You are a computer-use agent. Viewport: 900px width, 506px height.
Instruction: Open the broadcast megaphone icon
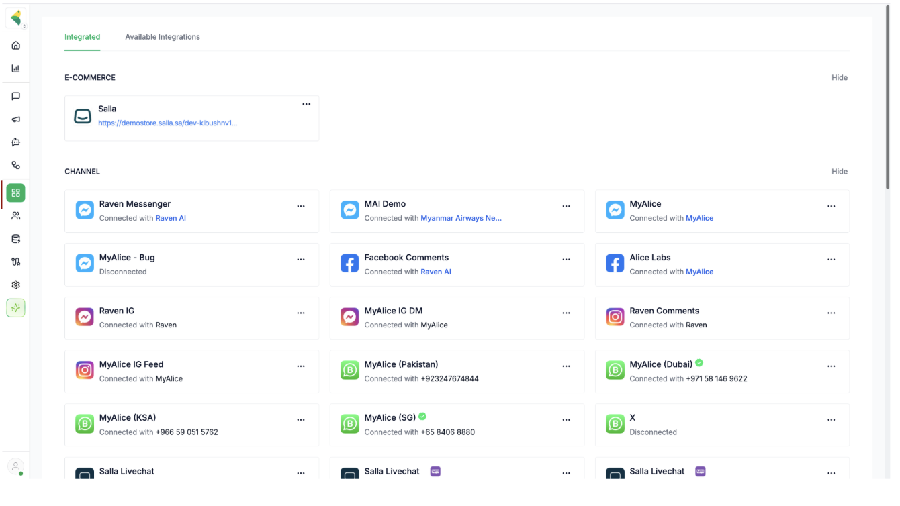[16, 119]
